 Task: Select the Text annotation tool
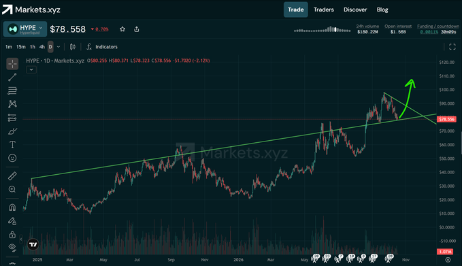(12, 144)
